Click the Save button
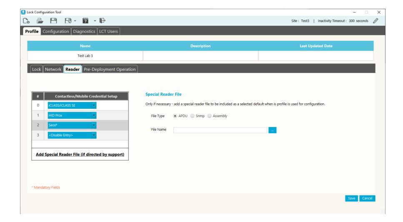The height and width of the screenshot is (222, 403). pyautogui.click(x=351, y=198)
